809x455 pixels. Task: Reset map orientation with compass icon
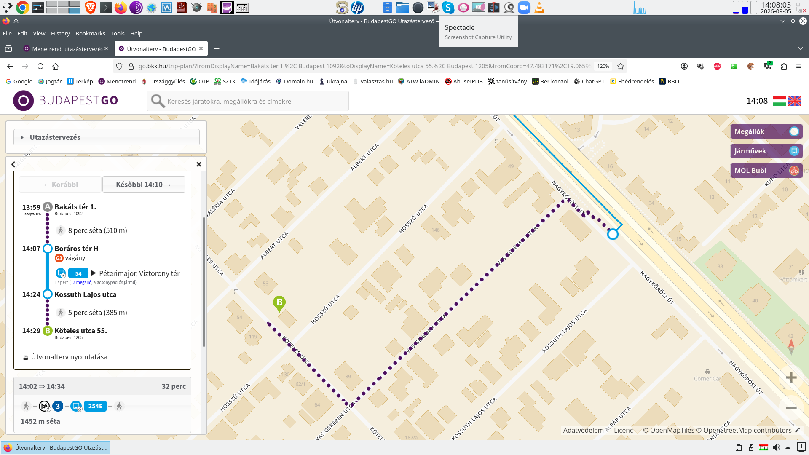coord(791,347)
